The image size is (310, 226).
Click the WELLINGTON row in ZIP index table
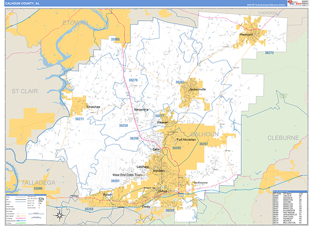[290, 223]
